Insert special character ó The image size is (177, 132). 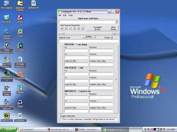pyautogui.click(x=78, y=28)
